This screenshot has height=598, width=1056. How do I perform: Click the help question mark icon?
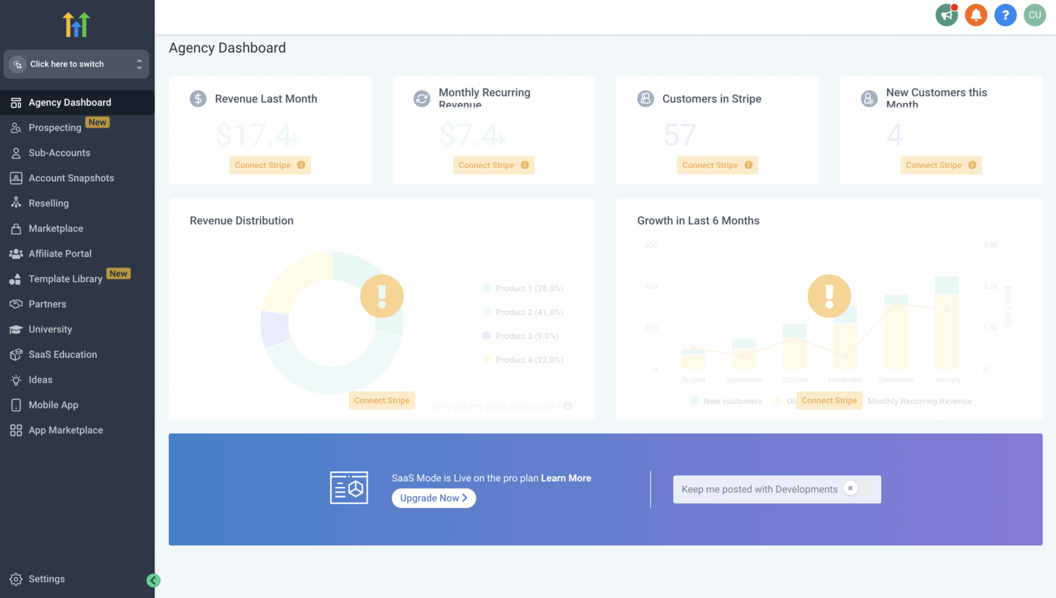1005,15
